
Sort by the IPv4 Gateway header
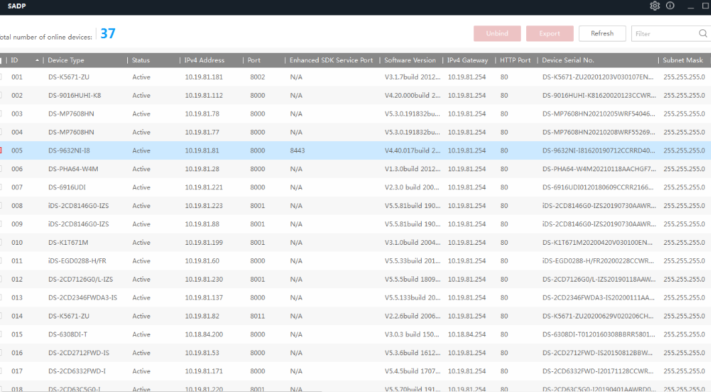[x=467, y=60]
